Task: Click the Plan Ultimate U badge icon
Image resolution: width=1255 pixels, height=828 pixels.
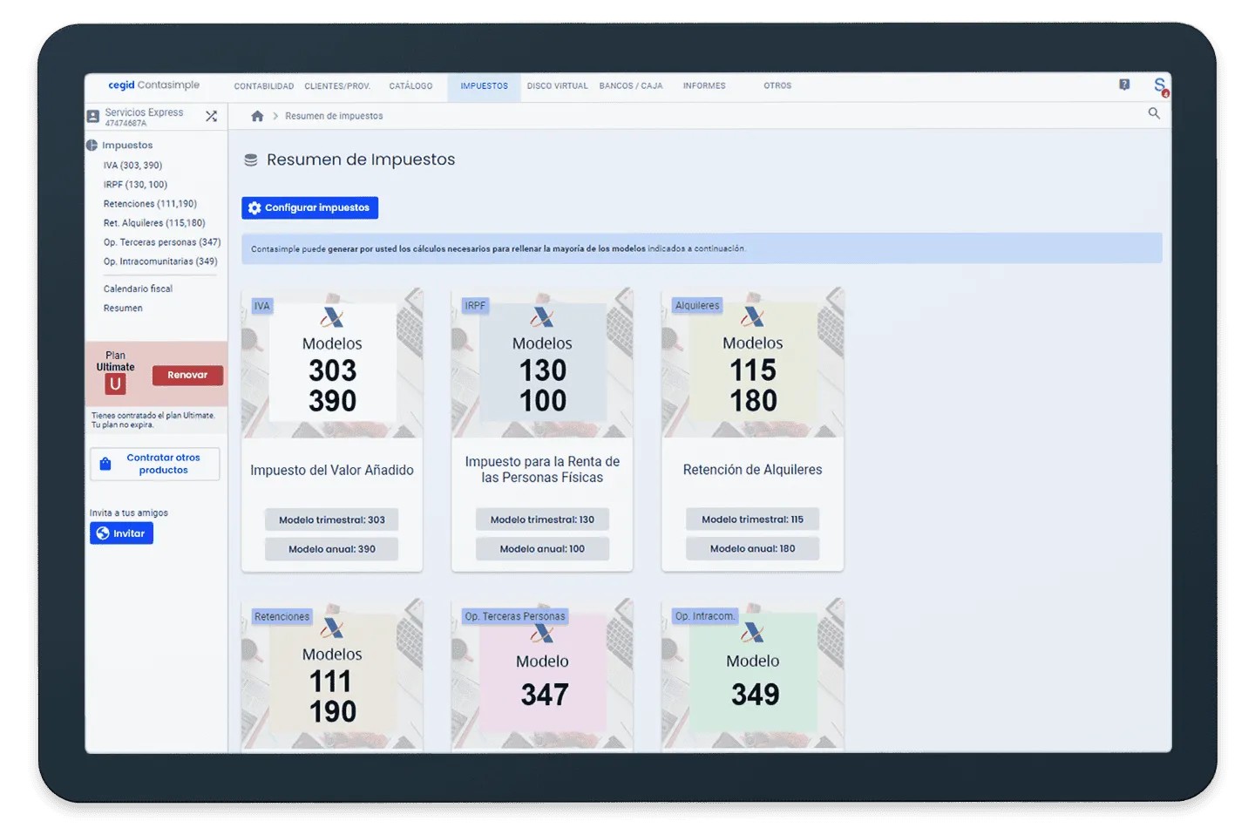Action: pos(115,383)
